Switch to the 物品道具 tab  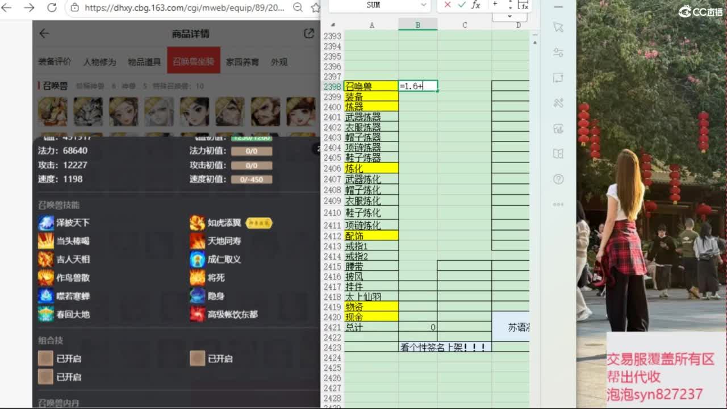(x=144, y=62)
